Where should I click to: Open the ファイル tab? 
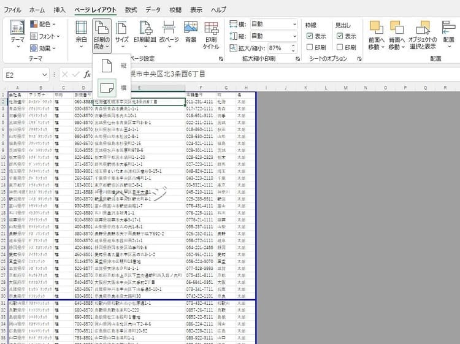[12, 10]
